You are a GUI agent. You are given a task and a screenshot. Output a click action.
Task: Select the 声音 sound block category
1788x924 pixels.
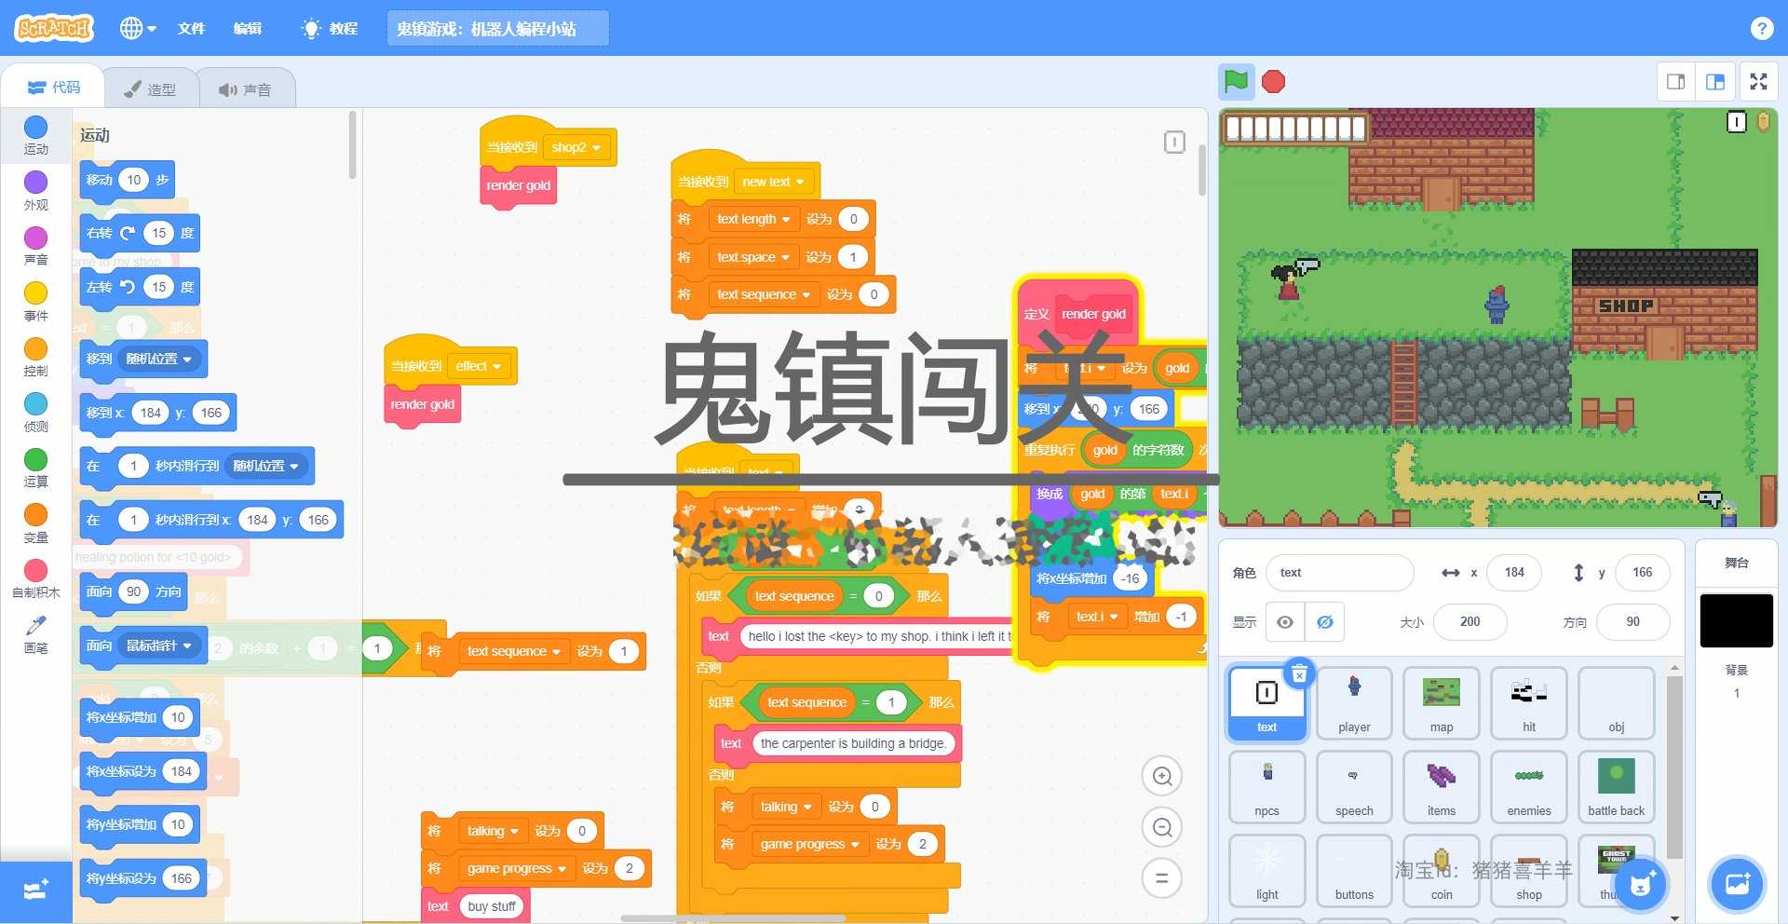pyautogui.click(x=35, y=246)
